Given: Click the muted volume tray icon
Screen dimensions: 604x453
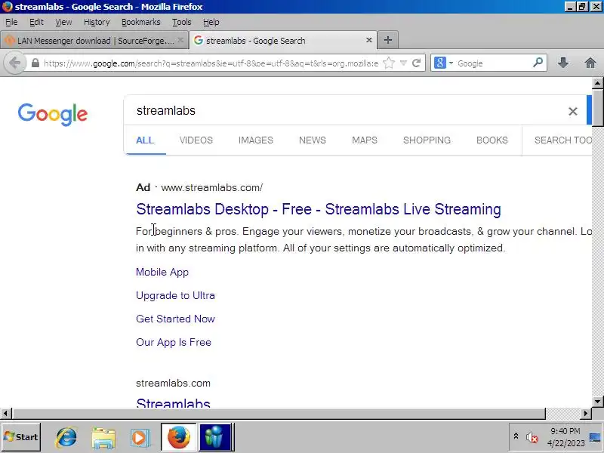Looking at the screenshot, I should [x=532, y=437].
